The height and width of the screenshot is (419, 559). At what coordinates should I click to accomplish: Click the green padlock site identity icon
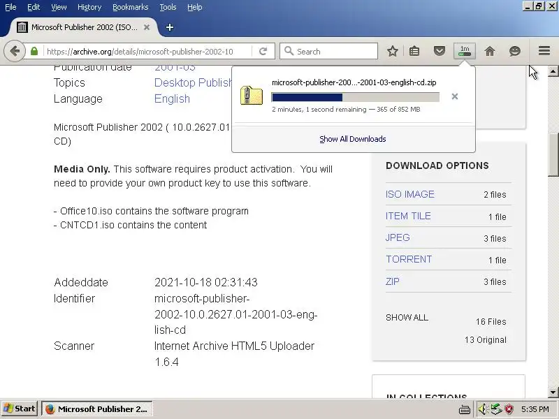34,51
